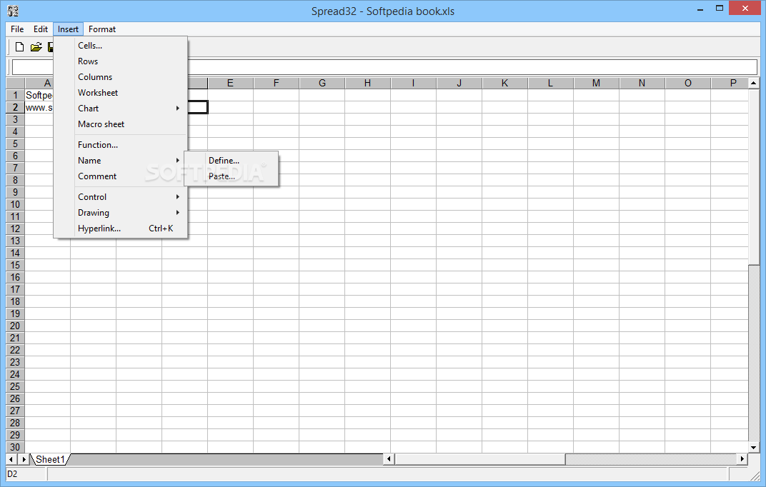
Task: Click the Spread32 app icon in title bar
Action: tap(13, 11)
